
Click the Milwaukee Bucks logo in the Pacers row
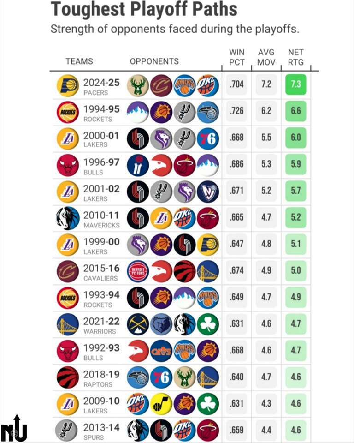pos(138,86)
